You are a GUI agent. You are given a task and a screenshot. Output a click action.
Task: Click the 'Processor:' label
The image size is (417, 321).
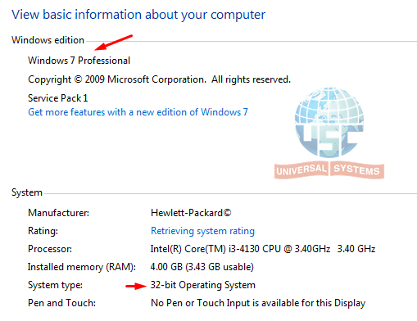point(50,249)
